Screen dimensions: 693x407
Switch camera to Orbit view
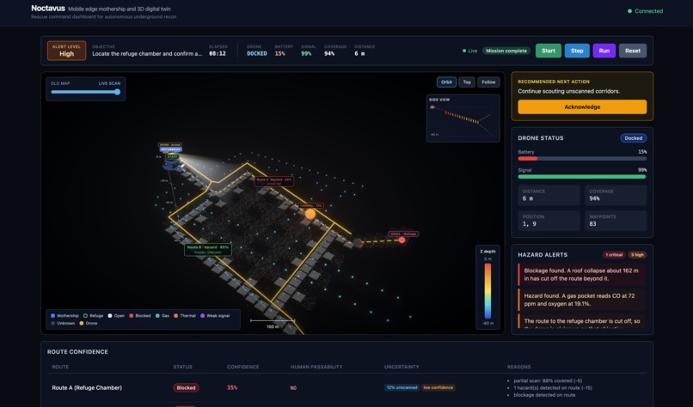click(446, 82)
